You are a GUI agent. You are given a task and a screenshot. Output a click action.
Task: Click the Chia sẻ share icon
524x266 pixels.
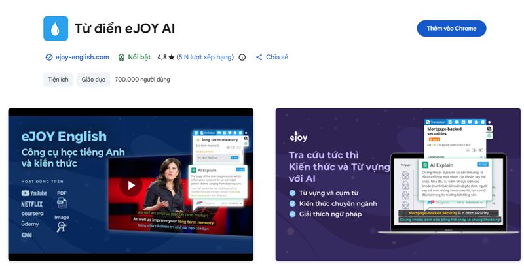point(259,58)
